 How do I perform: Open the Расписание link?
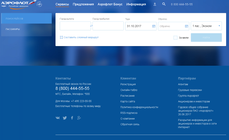click(x=127, y=96)
